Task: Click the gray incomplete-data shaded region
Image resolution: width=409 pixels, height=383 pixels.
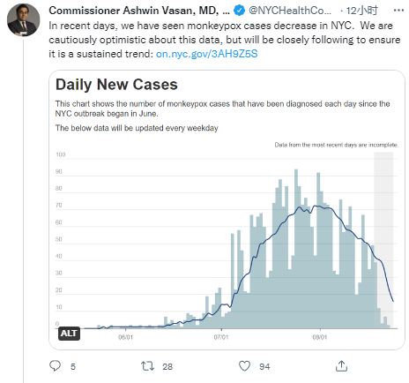Action: pyautogui.click(x=383, y=240)
